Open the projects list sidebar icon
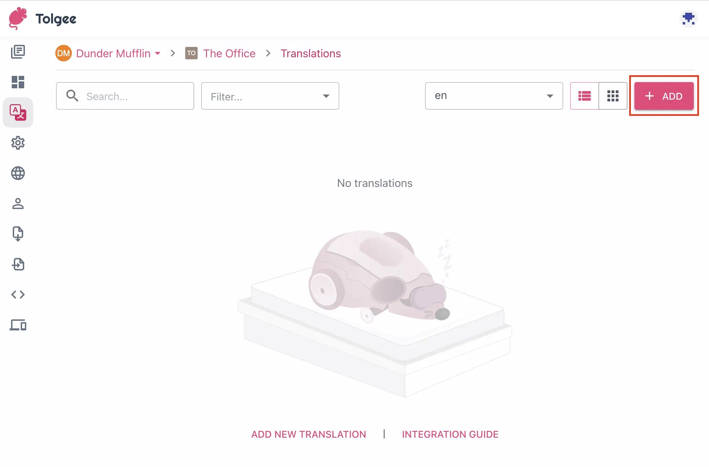Viewport: 709px width, 467px height. (18, 52)
